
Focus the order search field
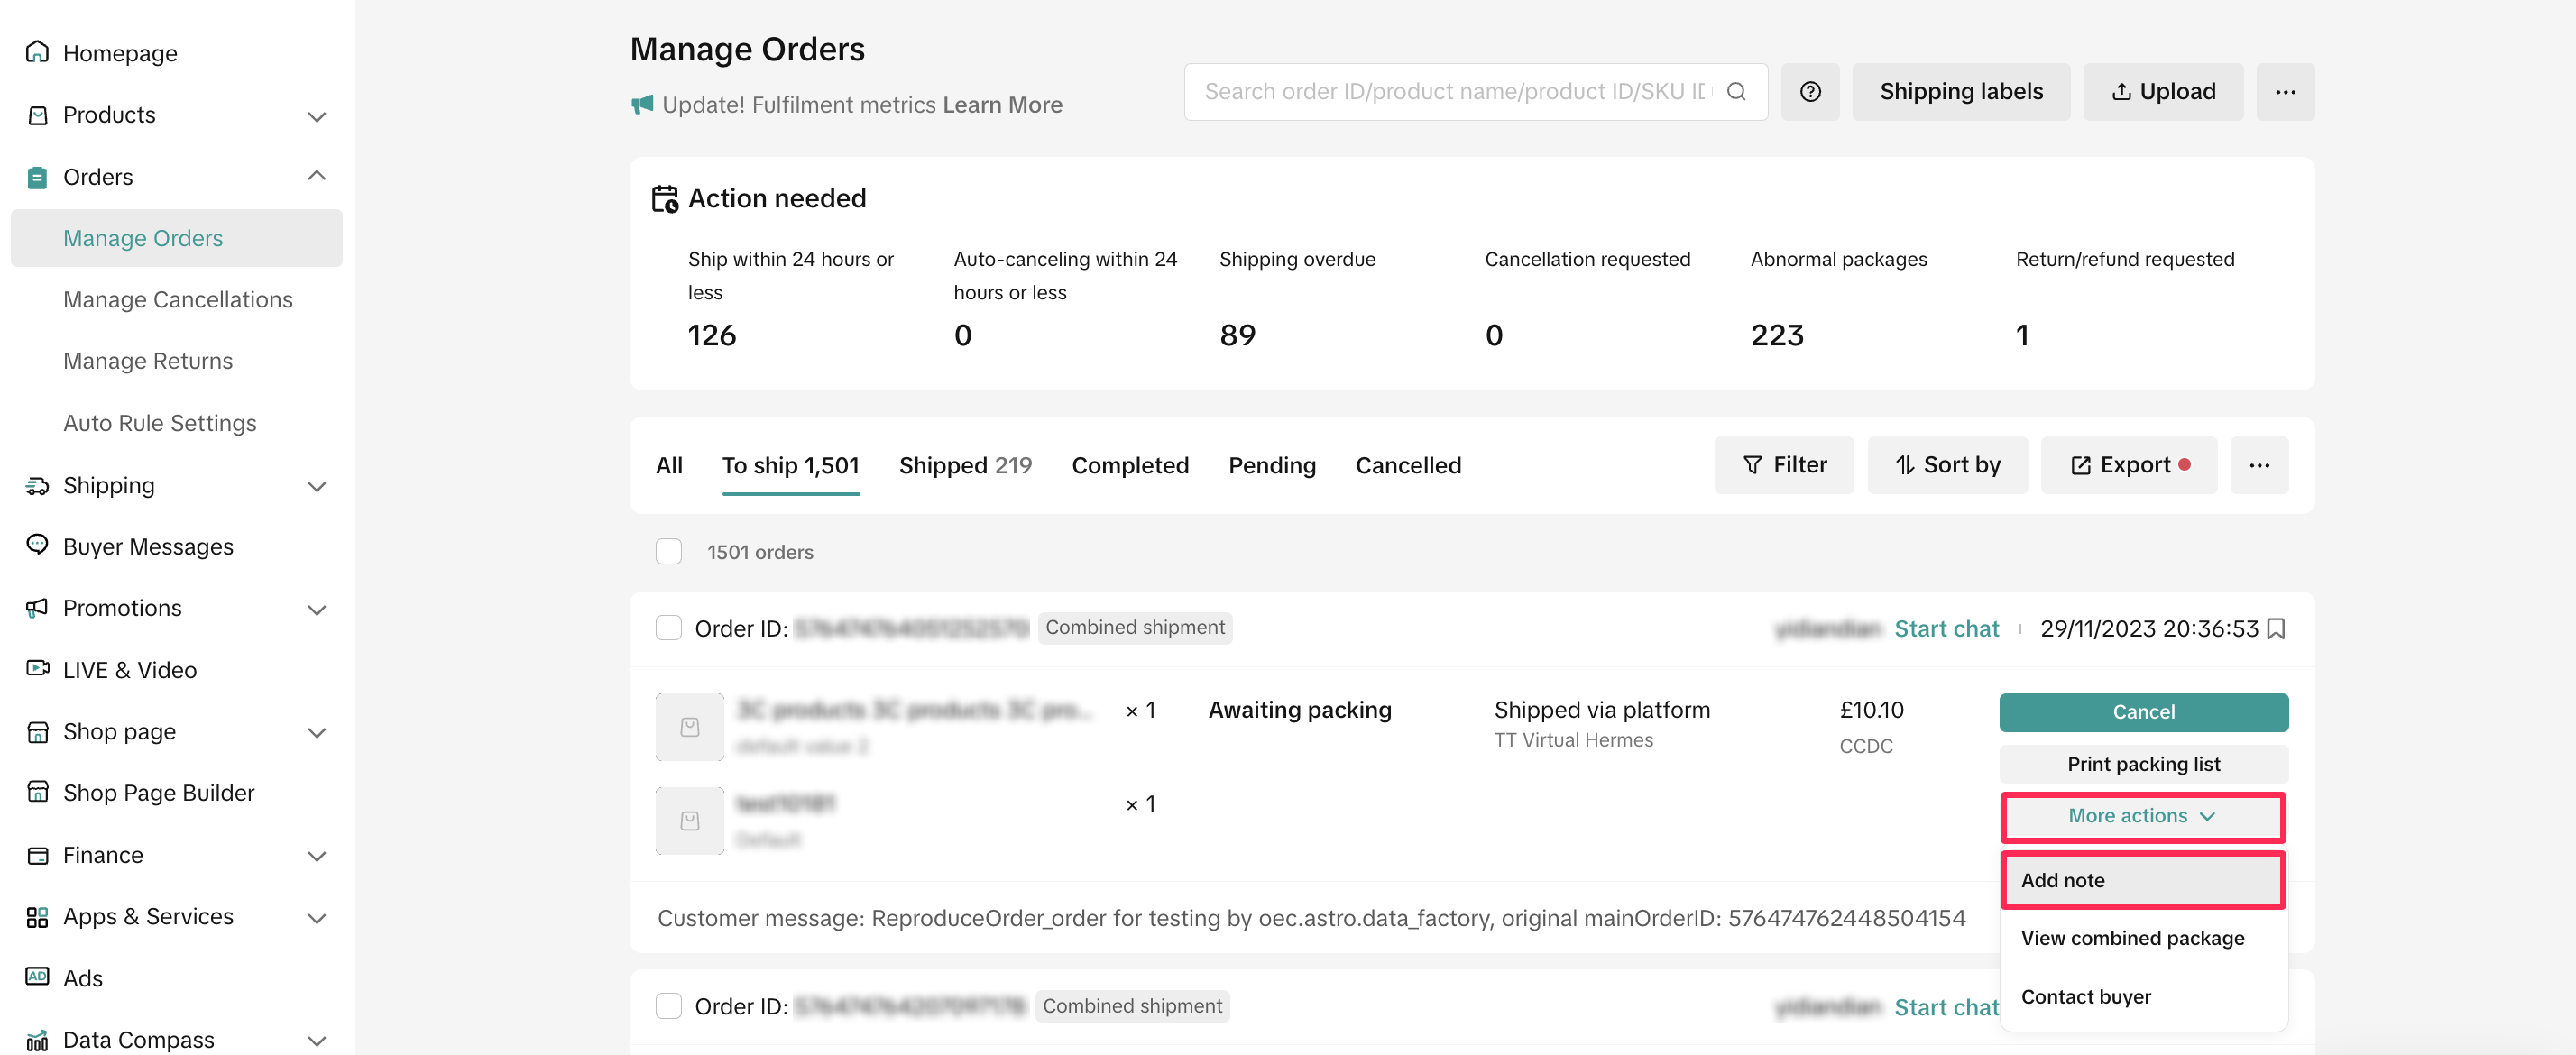(1454, 92)
